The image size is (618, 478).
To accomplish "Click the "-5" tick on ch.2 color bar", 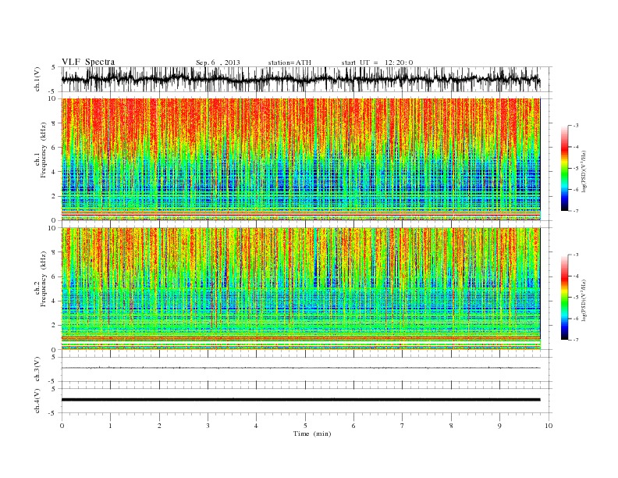I will (x=575, y=298).
